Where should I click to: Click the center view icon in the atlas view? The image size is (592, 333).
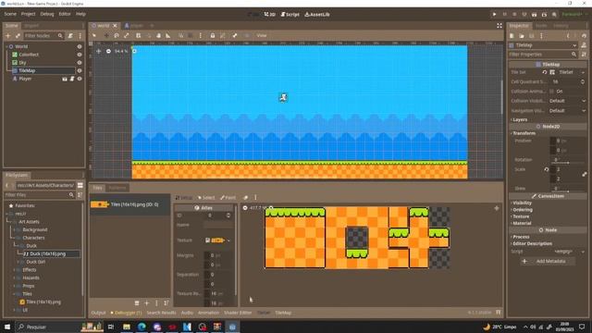click(497, 208)
